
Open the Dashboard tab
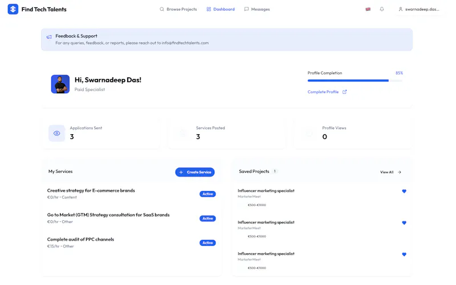pyautogui.click(x=221, y=9)
